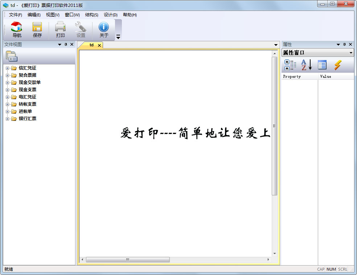Click the 关于 about icon

click(104, 29)
